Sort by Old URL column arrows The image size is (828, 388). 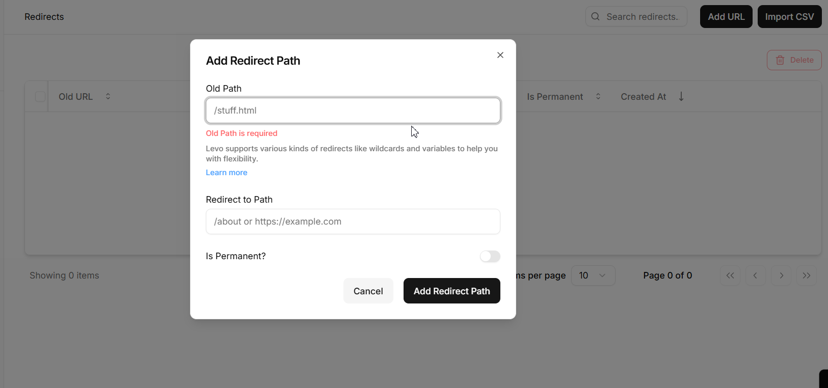(x=108, y=96)
